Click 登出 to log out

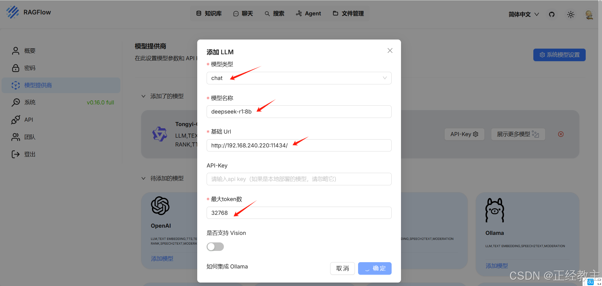pyautogui.click(x=61, y=154)
